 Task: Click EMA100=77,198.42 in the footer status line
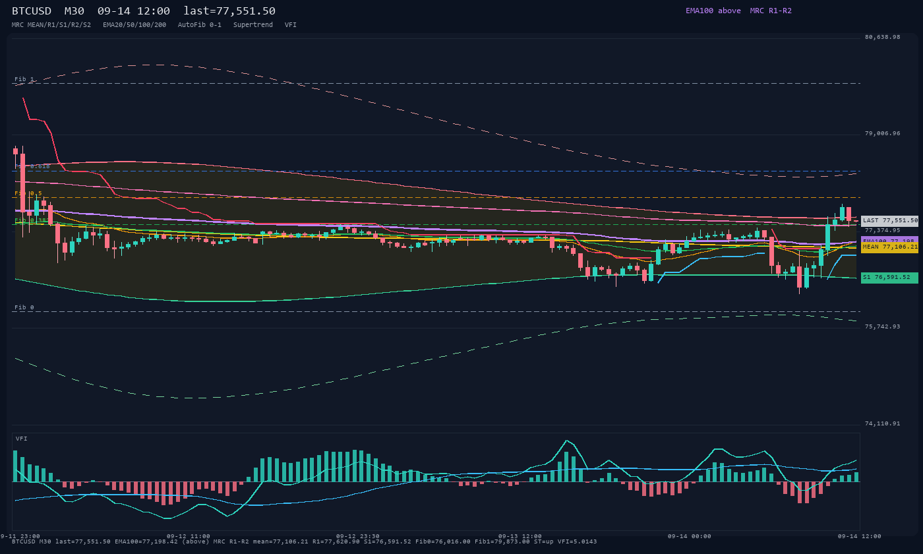[146, 541]
